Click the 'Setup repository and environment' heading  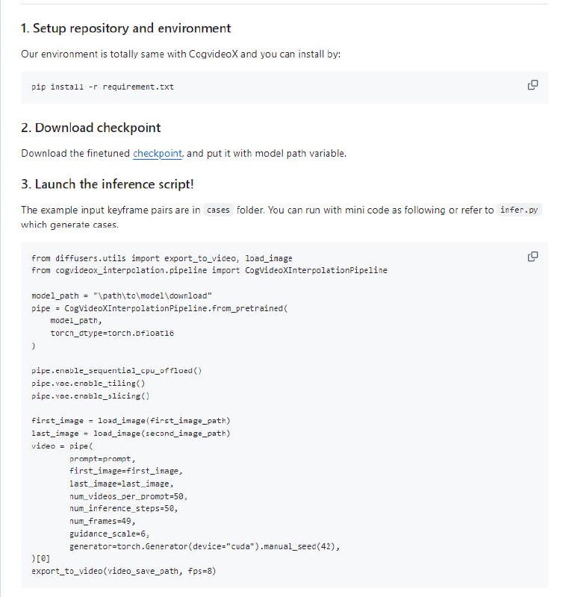tap(125, 28)
